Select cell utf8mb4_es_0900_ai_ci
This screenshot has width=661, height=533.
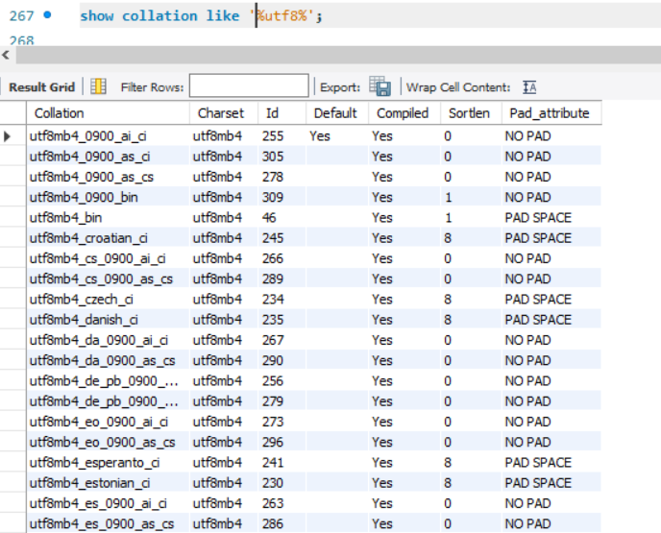108,503
